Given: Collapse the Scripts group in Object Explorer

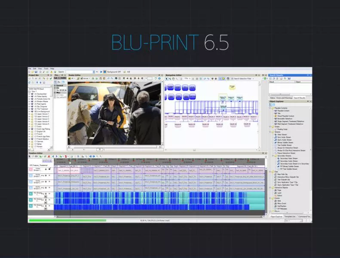Looking at the screenshot, I should click(x=270, y=126).
